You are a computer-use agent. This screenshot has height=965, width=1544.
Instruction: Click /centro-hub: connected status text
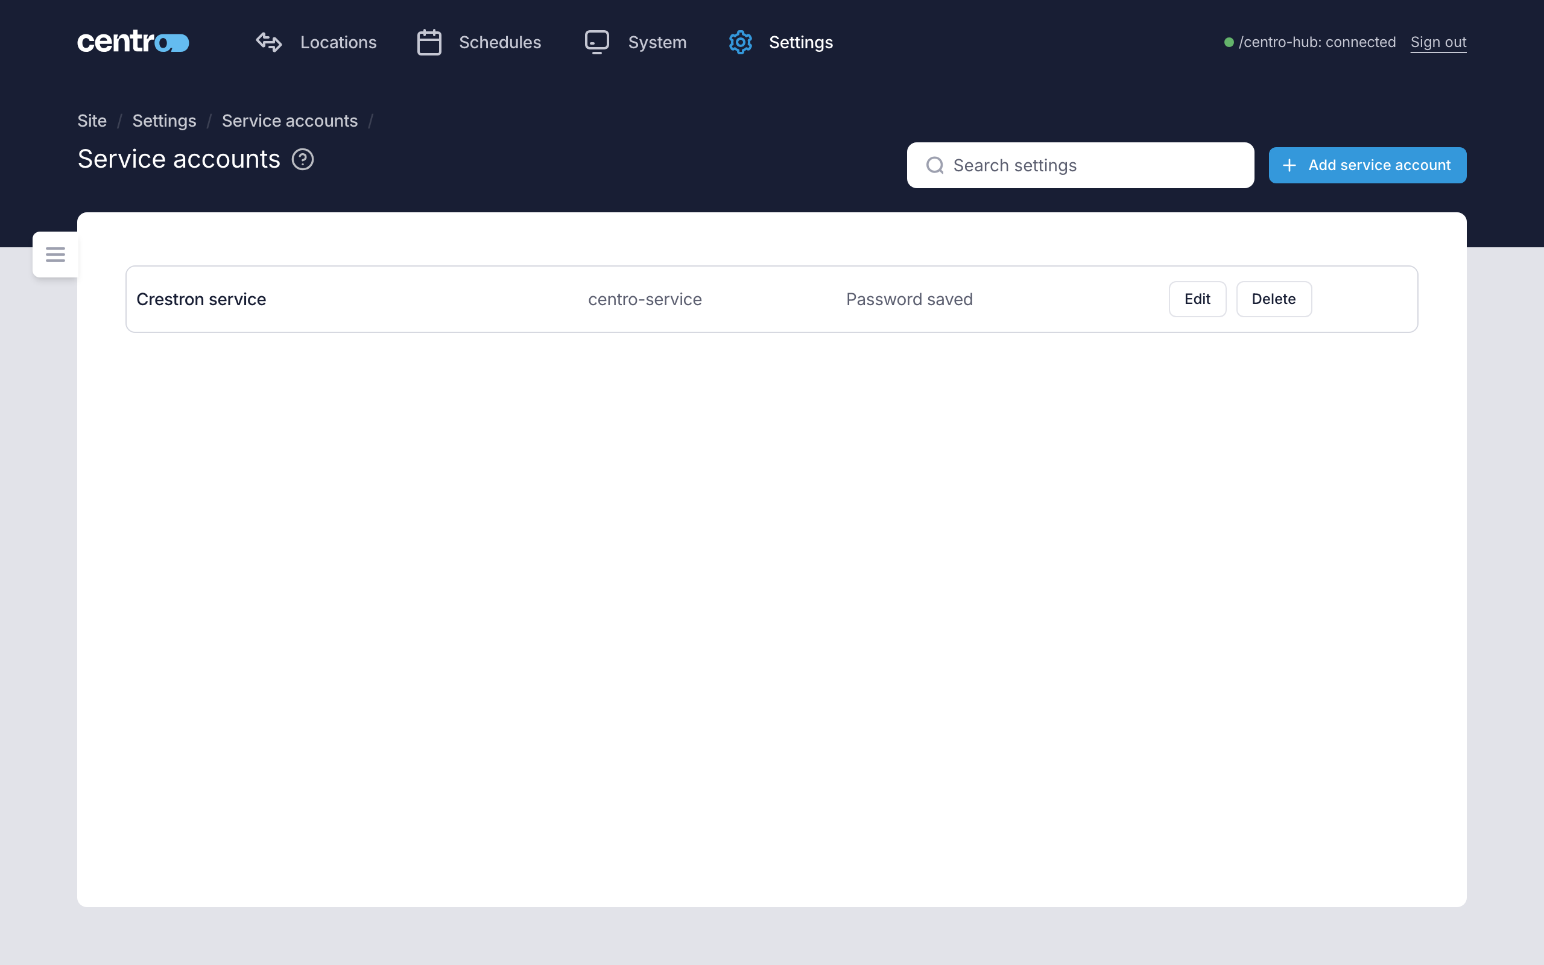pos(1317,42)
